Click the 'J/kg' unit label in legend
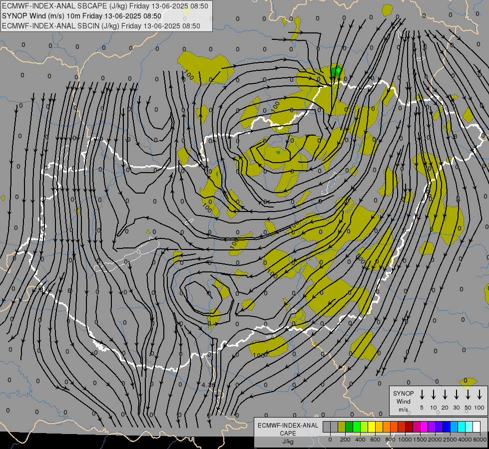 coord(288,442)
